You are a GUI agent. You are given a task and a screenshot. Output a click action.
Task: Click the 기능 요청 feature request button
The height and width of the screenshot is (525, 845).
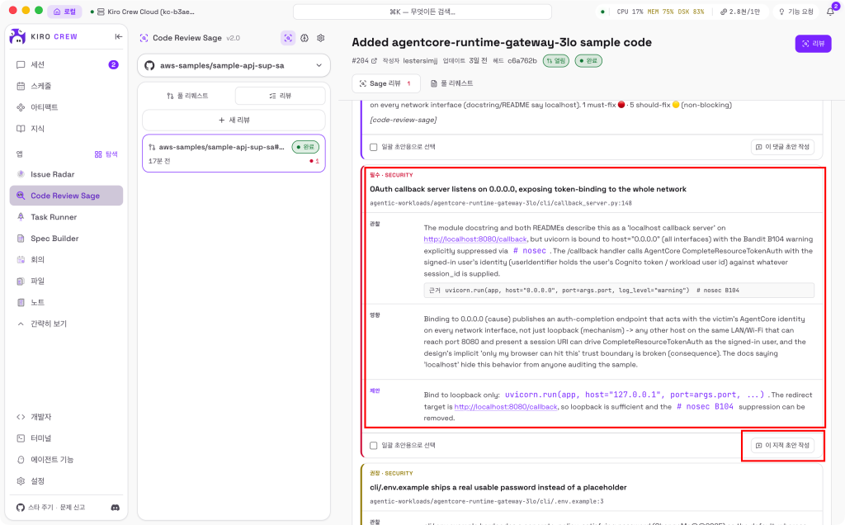click(x=796, y=12)
